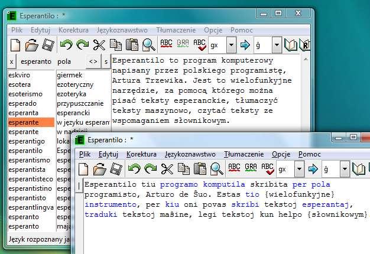Convert blue arrow icon in back window
The height and width of the screenshot is (254, 370).
[245, 45]
